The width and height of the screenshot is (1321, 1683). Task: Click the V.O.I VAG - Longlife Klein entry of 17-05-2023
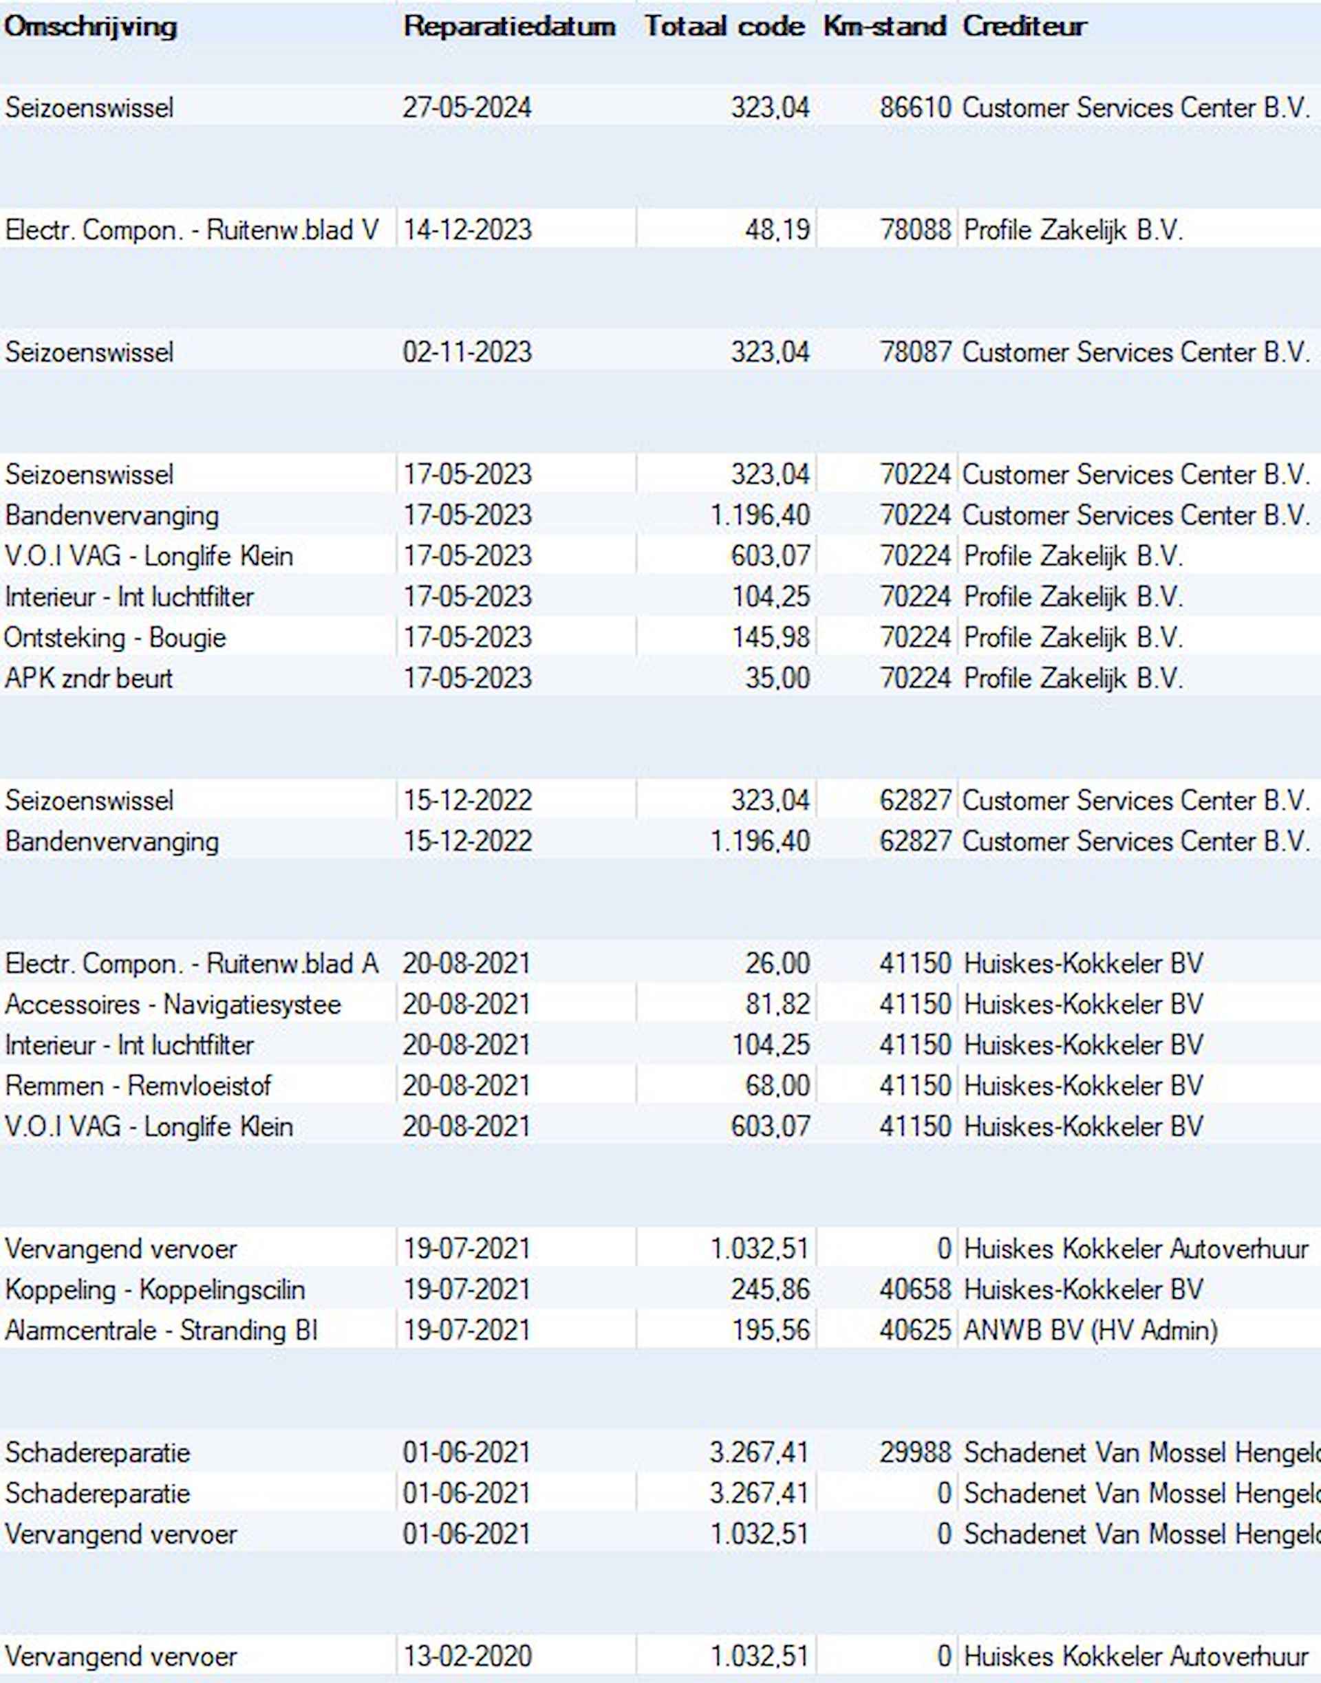(x=149, y=556)
